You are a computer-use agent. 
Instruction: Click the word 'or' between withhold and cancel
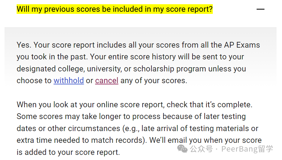(x=89, y=81)
